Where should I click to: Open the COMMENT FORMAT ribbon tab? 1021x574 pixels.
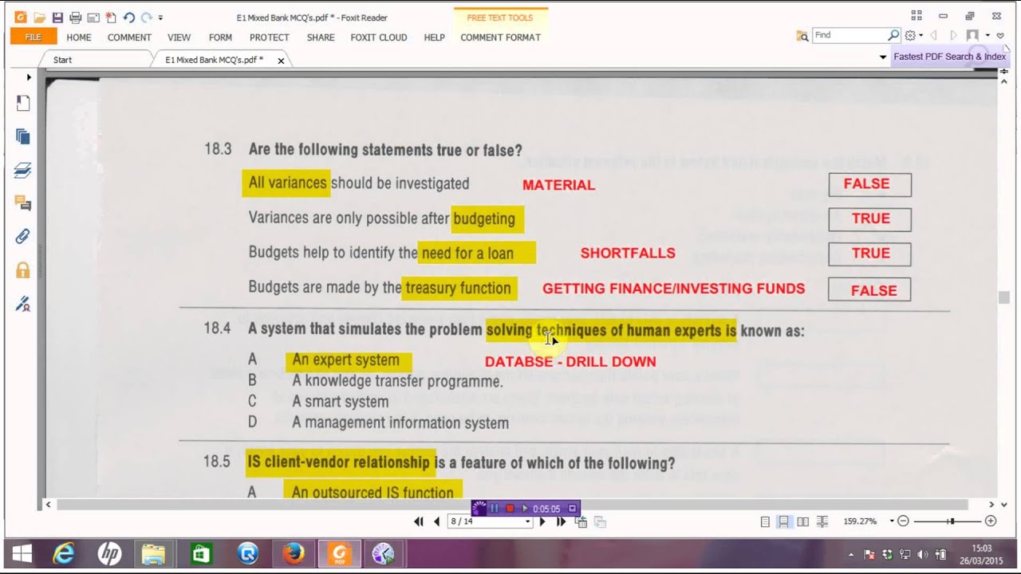(500, 37)
